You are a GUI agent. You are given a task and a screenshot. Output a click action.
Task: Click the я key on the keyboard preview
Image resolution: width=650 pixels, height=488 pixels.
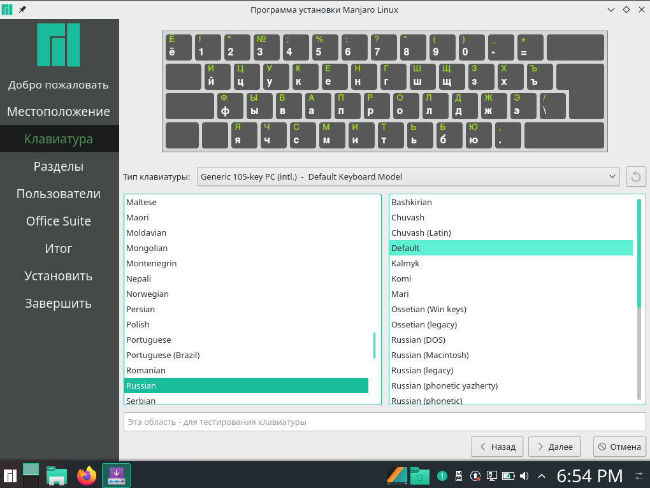243,135
